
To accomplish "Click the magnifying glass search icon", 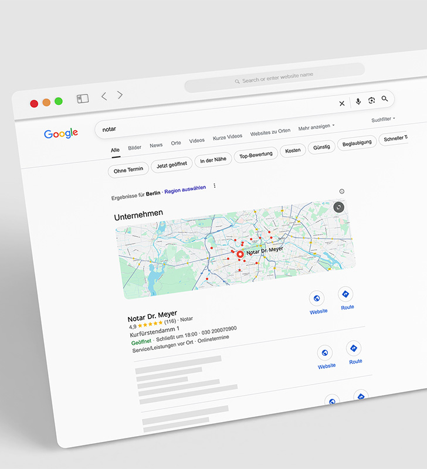I will tap(385, 99).
